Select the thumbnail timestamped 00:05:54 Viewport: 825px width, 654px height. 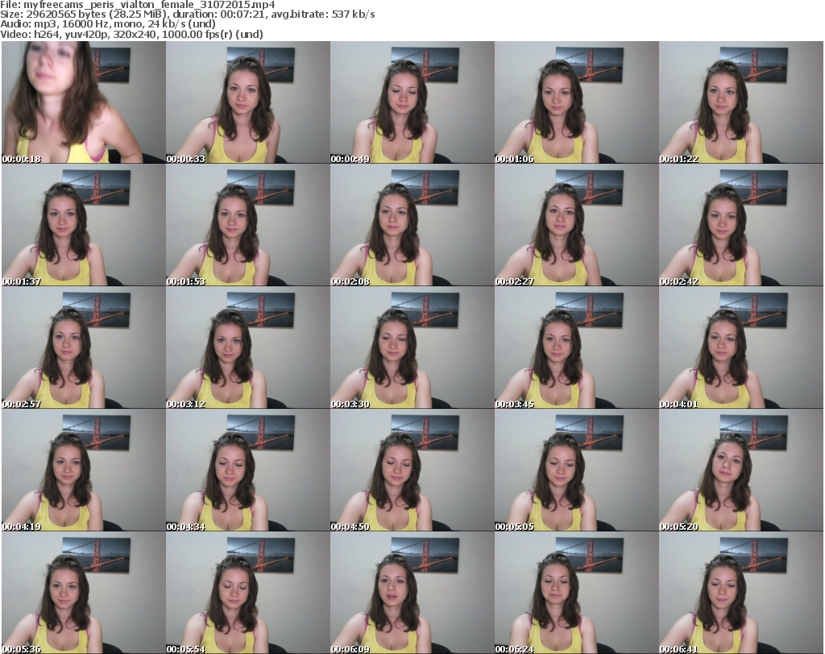[x=248, y=593]
